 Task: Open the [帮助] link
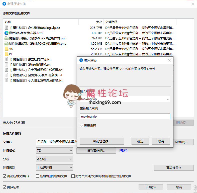123,151
